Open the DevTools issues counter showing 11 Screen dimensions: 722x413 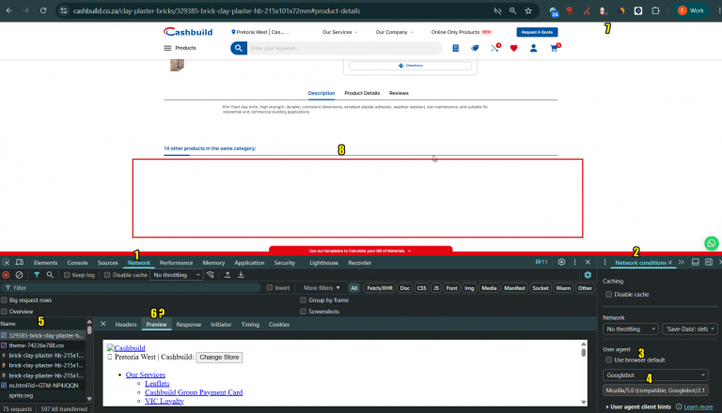pyautogui.click(x=541, y=262)
